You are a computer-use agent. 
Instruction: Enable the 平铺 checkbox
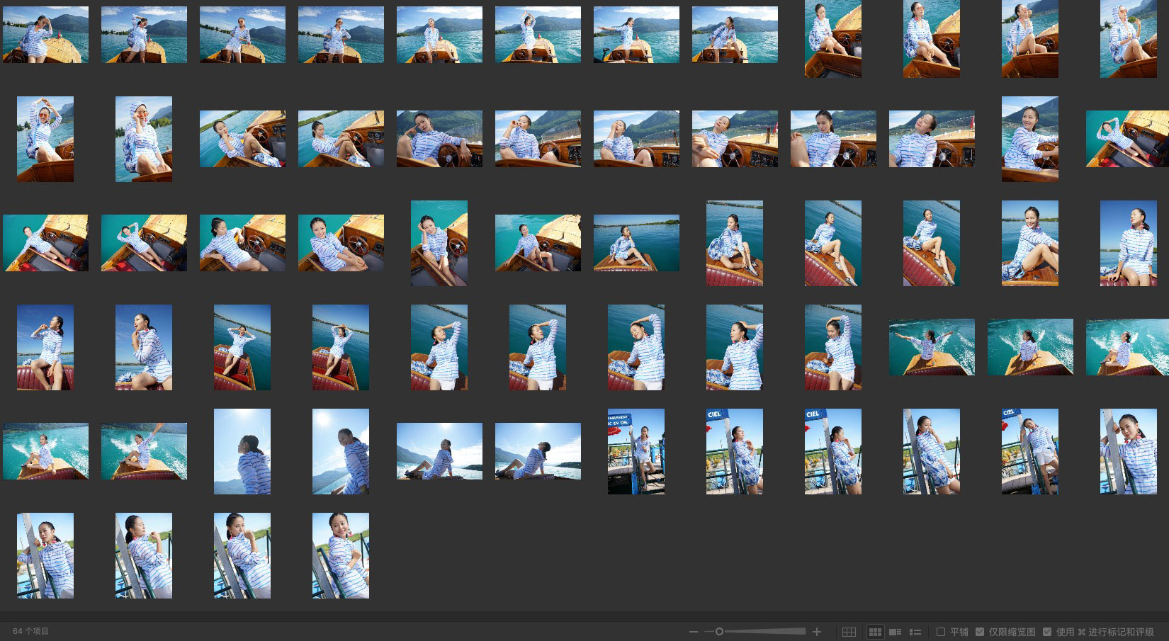click(941, 632)
